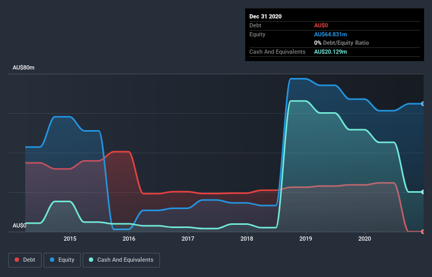Click the red AU$0 debt value in tooltip
Screen dimensions: 432x277
click(x=321, y=25)
